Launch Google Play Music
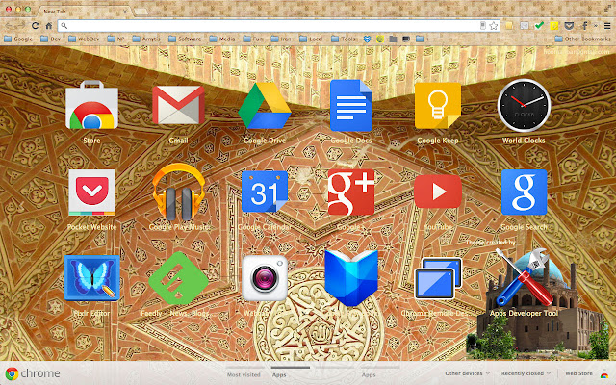 click(178, 192)
